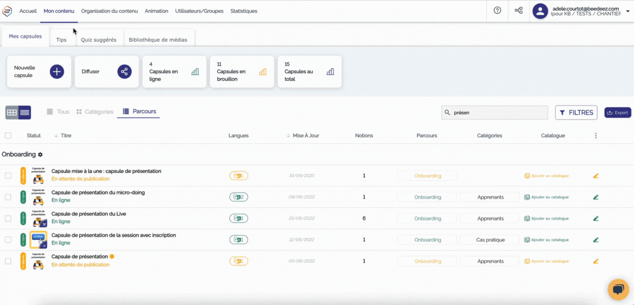Screen dimensions: 634x305
Task: Tick the checkbox for session avec inscription capsule
Action: [x=8, y=240]
